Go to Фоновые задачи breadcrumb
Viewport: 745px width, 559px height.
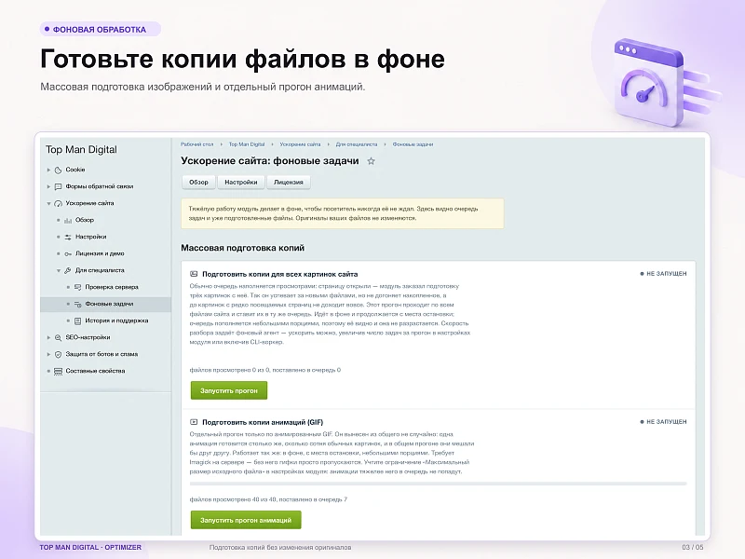(413, 144)
